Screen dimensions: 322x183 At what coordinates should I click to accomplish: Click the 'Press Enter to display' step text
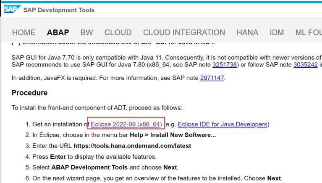94,157
